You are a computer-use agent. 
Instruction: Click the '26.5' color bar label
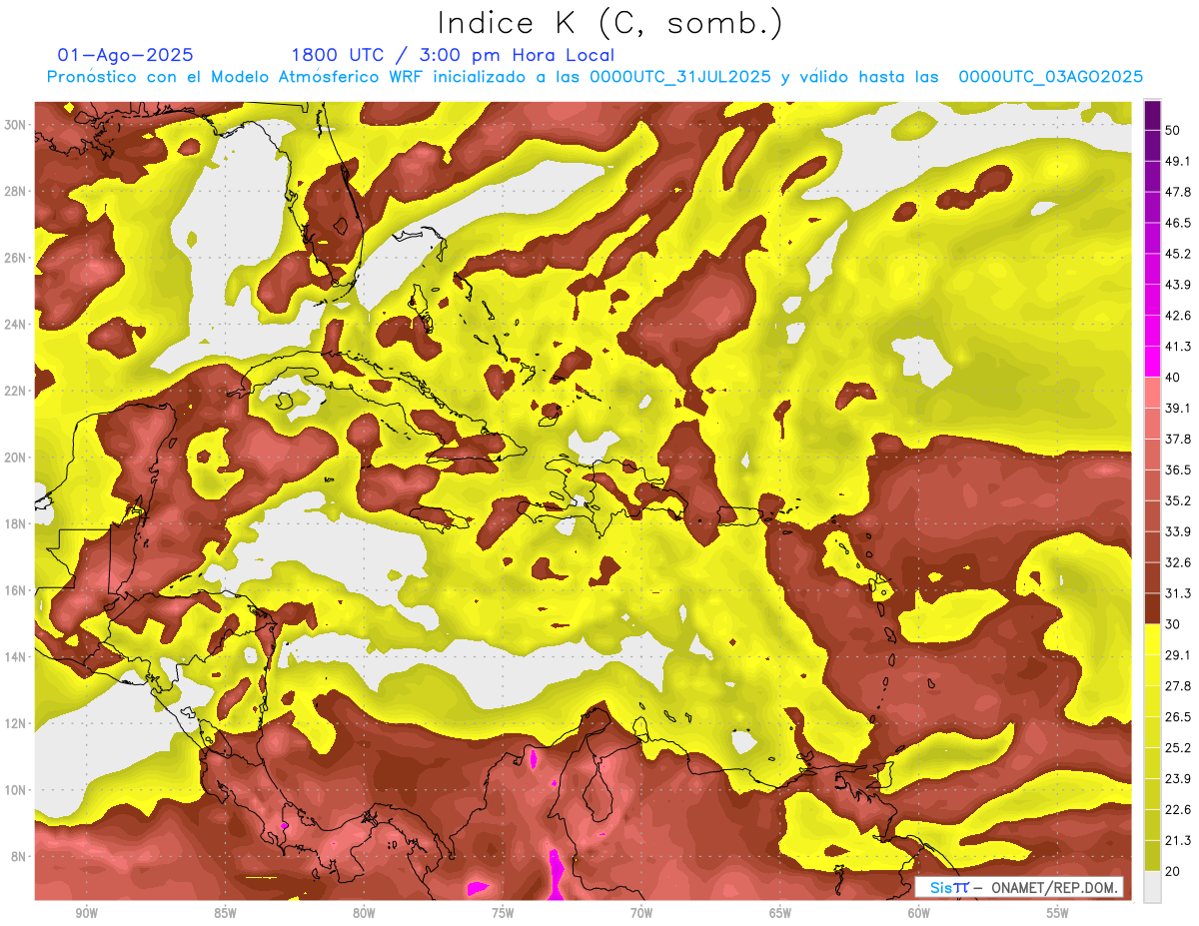1178,717
